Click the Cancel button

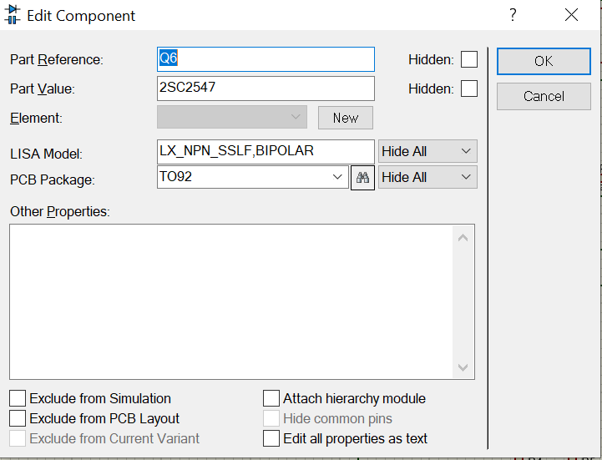[544, 96]
